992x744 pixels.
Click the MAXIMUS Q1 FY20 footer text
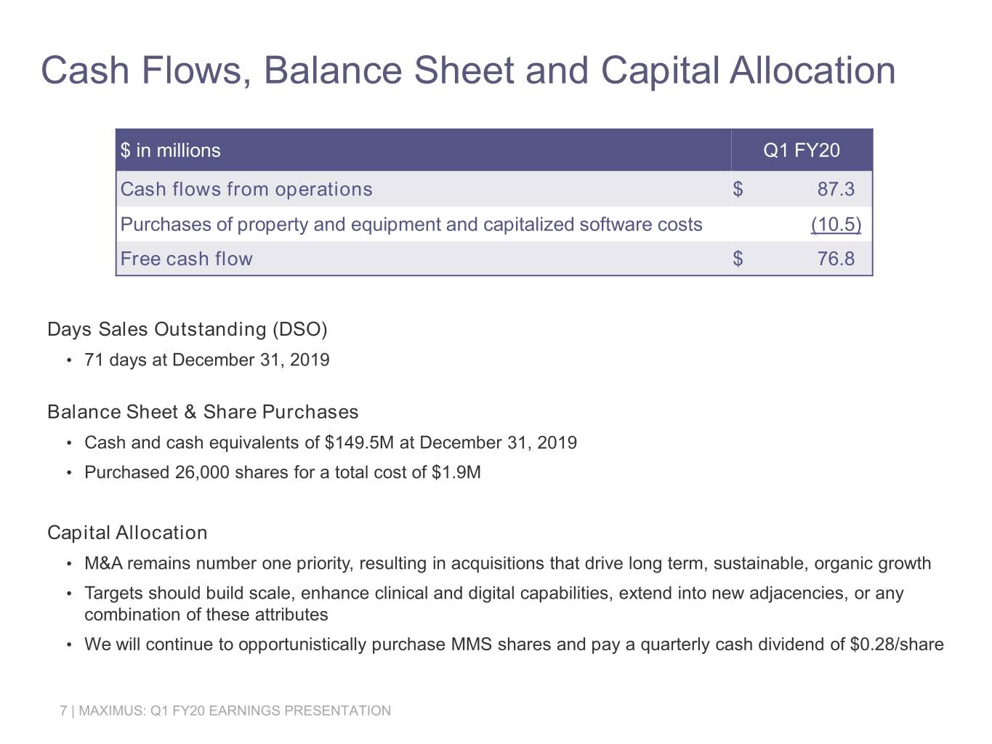226,711
